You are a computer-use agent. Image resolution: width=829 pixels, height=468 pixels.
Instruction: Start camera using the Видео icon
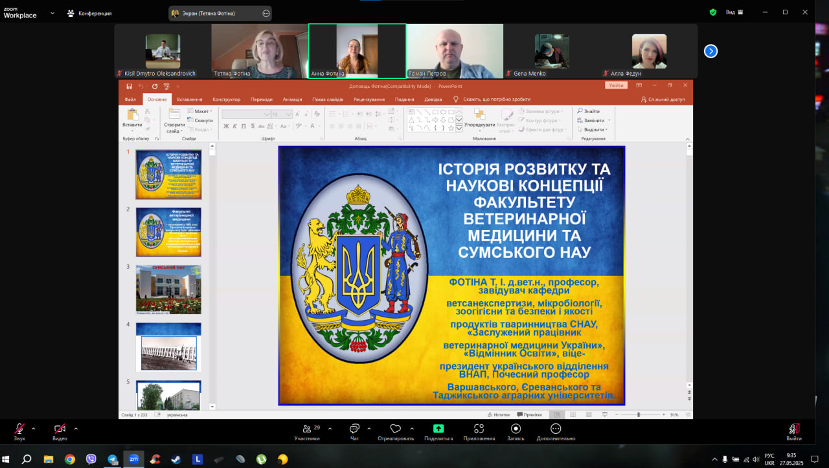[x=60, y=429]
